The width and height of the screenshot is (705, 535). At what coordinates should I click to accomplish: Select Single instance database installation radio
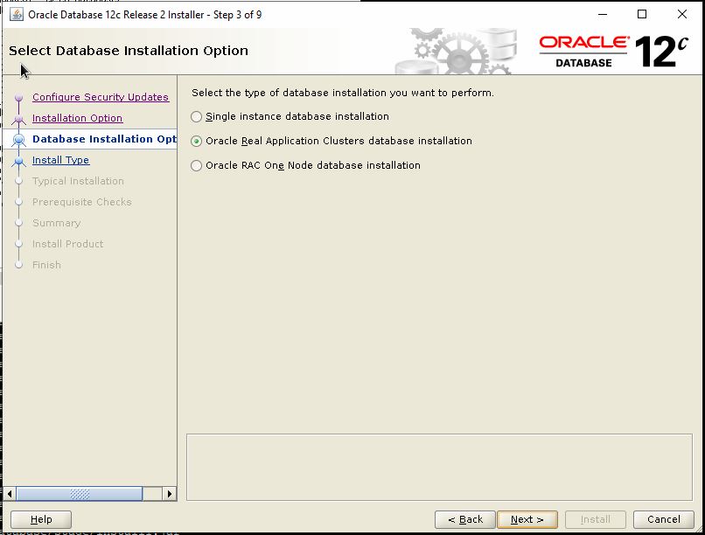[x=196, y=117]
